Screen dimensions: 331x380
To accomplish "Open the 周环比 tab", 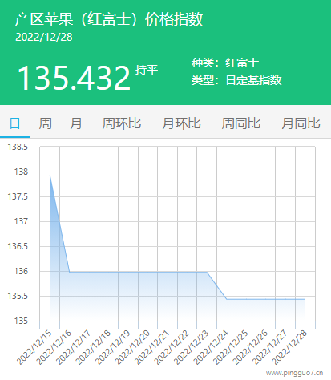I will click(122, 123).
